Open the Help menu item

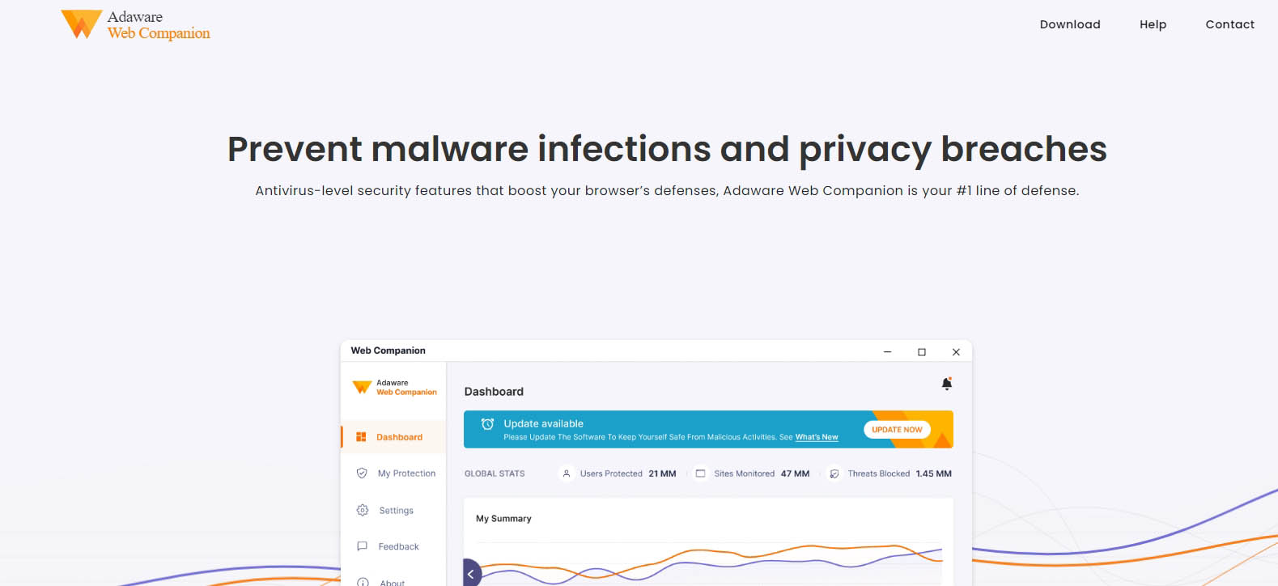pyautogui.click(x=1153, y=24)
